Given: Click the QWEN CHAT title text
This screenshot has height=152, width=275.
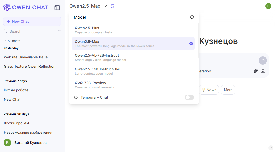Looking at the screenshot, I should 30,7.
